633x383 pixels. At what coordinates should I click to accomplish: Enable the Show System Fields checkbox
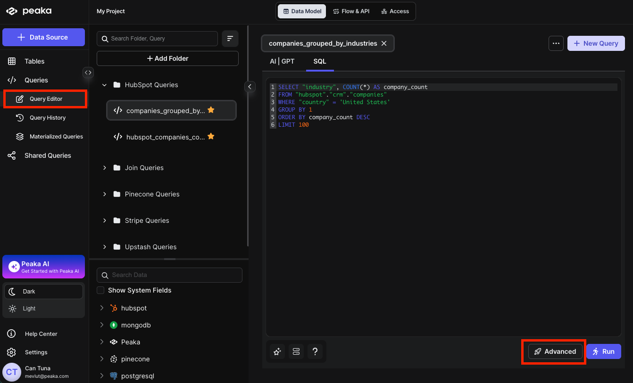pyautogui.click(x=100, y=290)
